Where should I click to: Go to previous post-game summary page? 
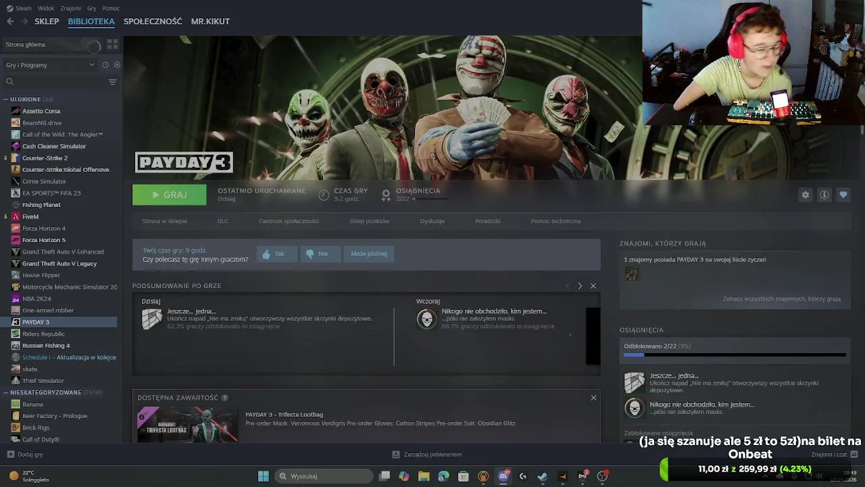[568, 286]
